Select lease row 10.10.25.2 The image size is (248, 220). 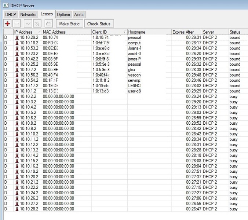click(126, 64)
